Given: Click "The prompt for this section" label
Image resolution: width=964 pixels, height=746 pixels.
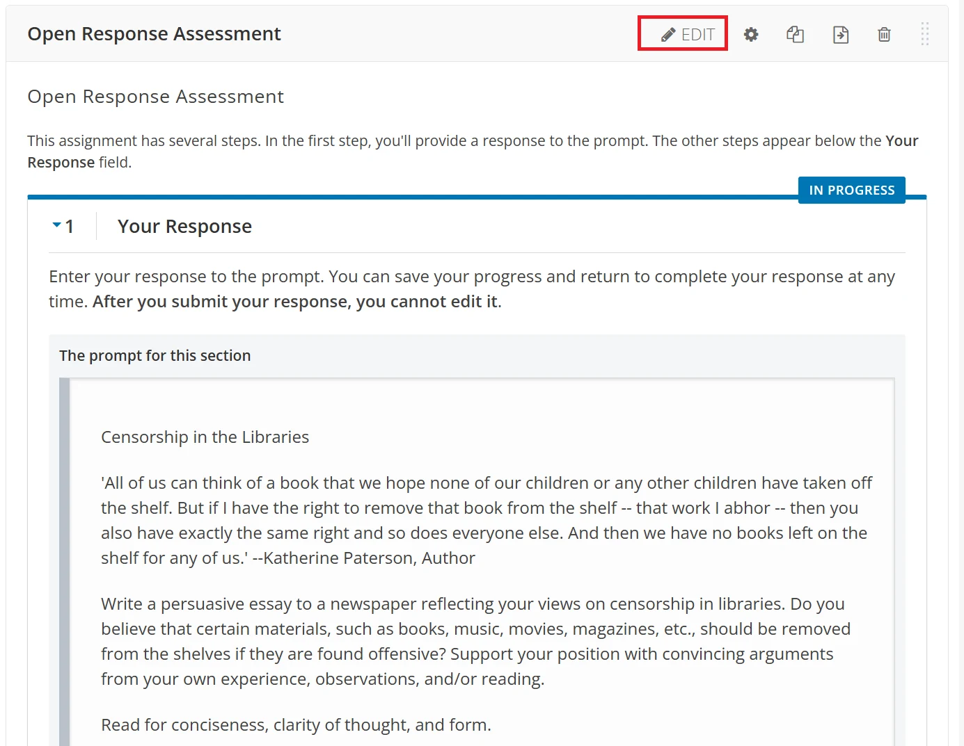Looking at the screenshot, I should click(155, 355).
